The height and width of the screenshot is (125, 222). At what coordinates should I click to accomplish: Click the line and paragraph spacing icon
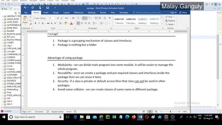pyautogui.click(x=94, y=23)
